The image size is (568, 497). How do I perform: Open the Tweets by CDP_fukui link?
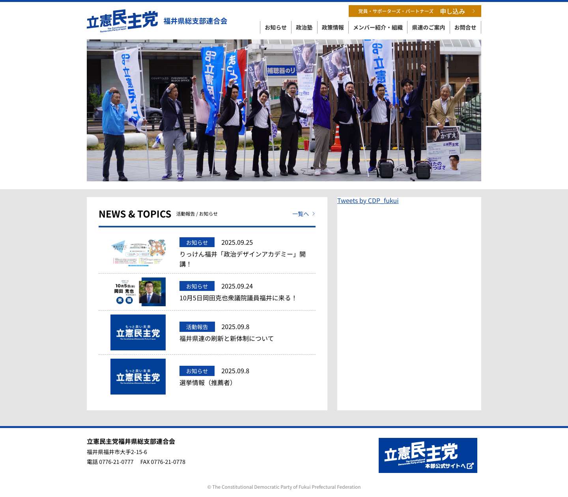point(368,201)
